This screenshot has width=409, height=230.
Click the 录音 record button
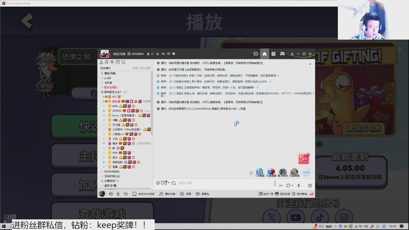(186, 194)
